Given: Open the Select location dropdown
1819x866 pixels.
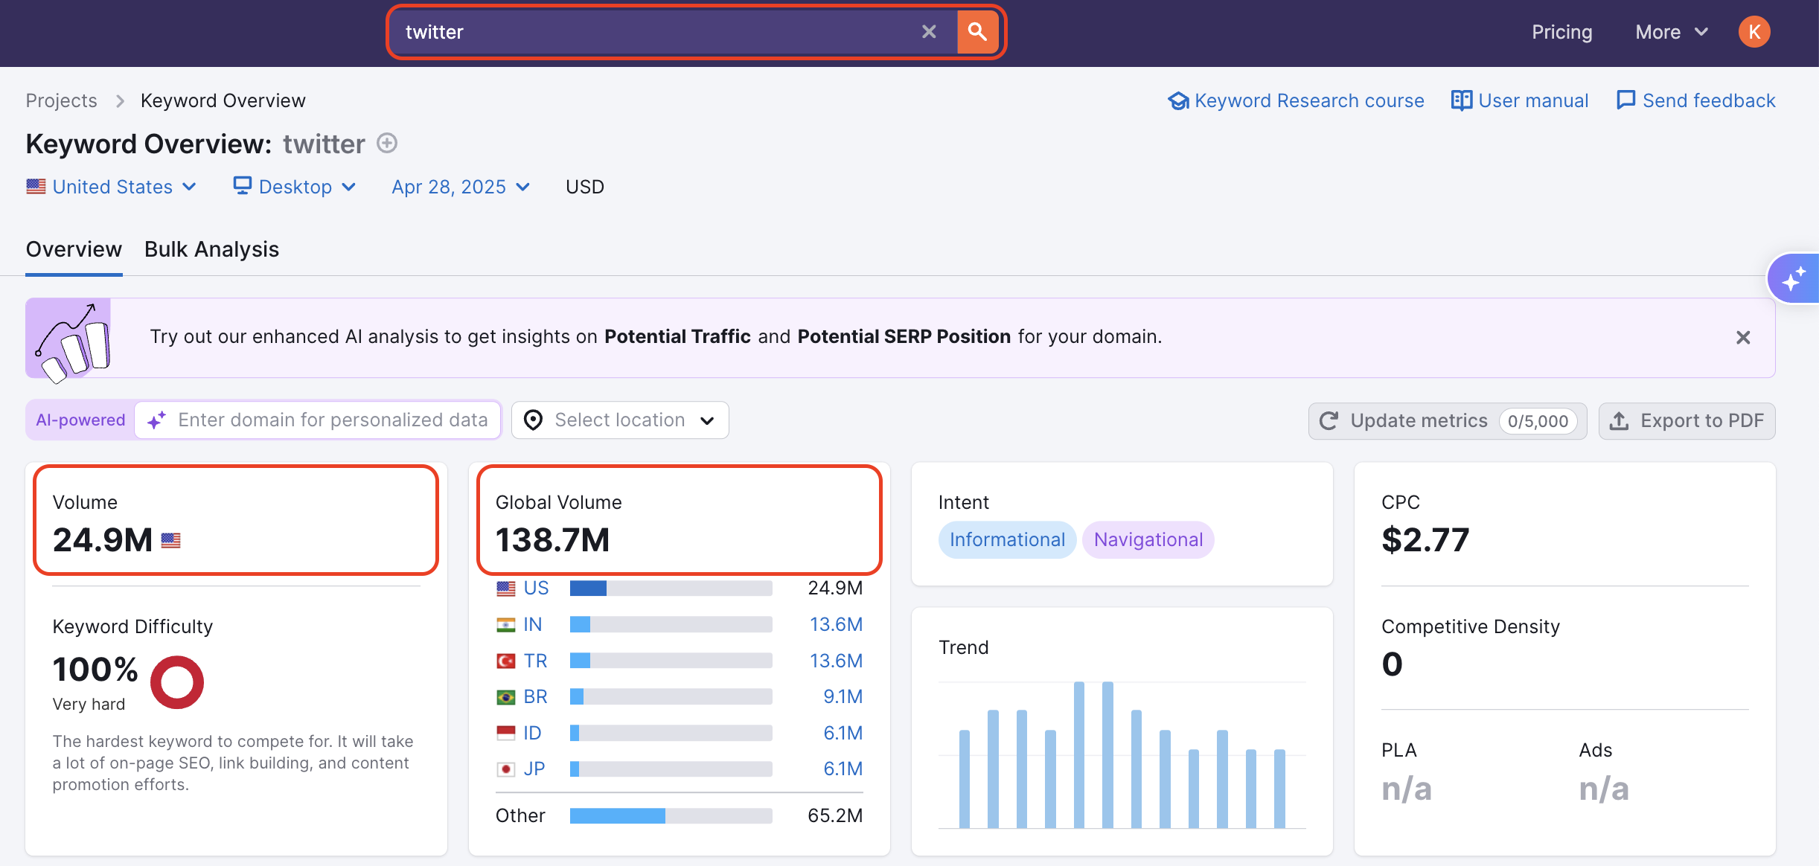Looking at the screenshot, I should click(619, 420).
